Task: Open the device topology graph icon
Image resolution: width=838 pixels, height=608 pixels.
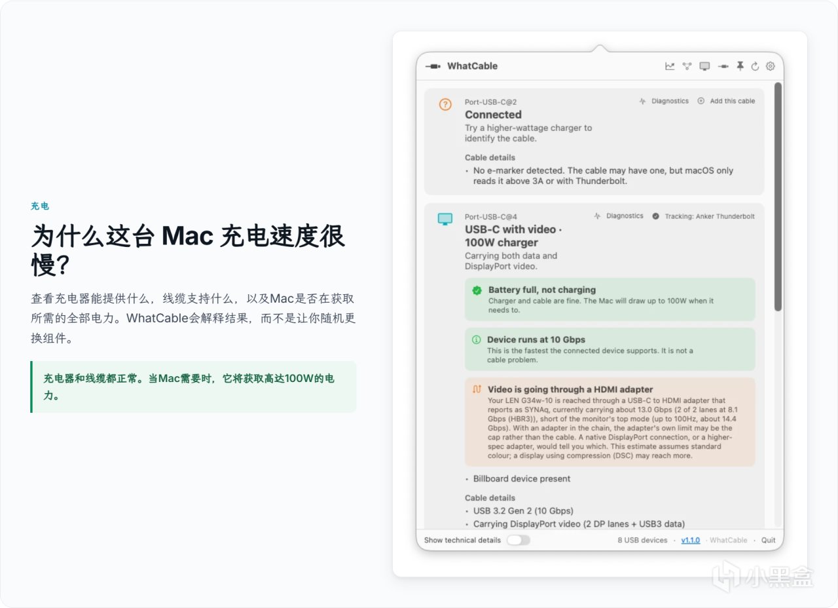Action: [x=687, y=66]
